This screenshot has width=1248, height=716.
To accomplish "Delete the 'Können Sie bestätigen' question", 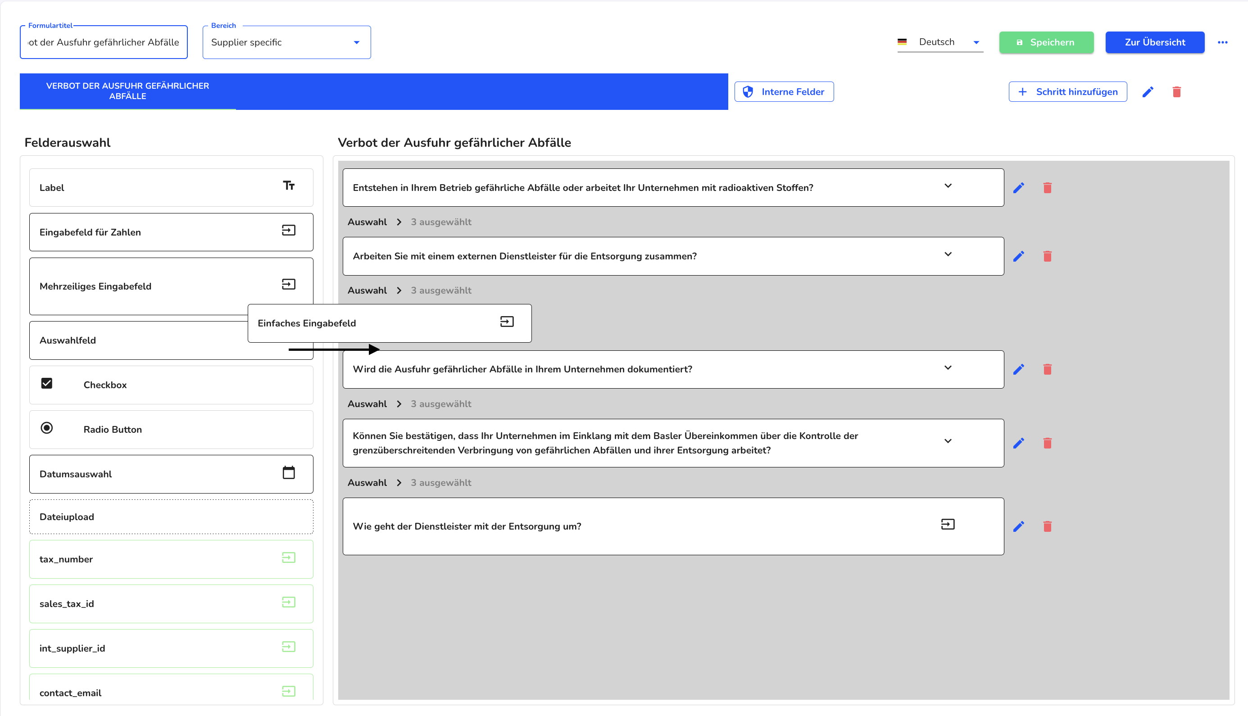I will point(1048,443).
